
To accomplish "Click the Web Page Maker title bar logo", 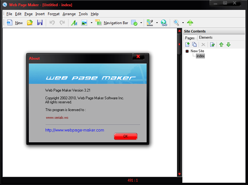I will pyautogui.click(x=5, y=5).
